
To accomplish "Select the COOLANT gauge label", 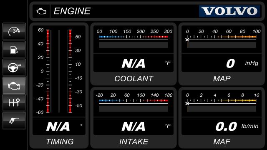I will (133, 79).
